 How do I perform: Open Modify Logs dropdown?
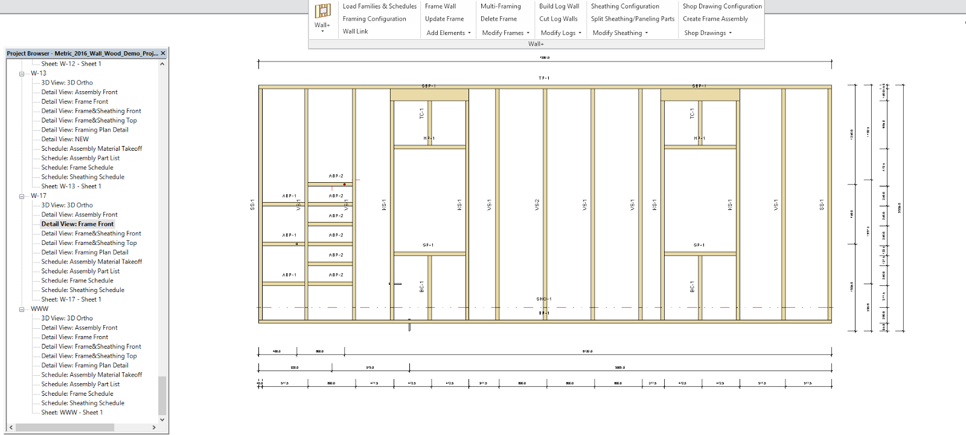pos(561,33)
